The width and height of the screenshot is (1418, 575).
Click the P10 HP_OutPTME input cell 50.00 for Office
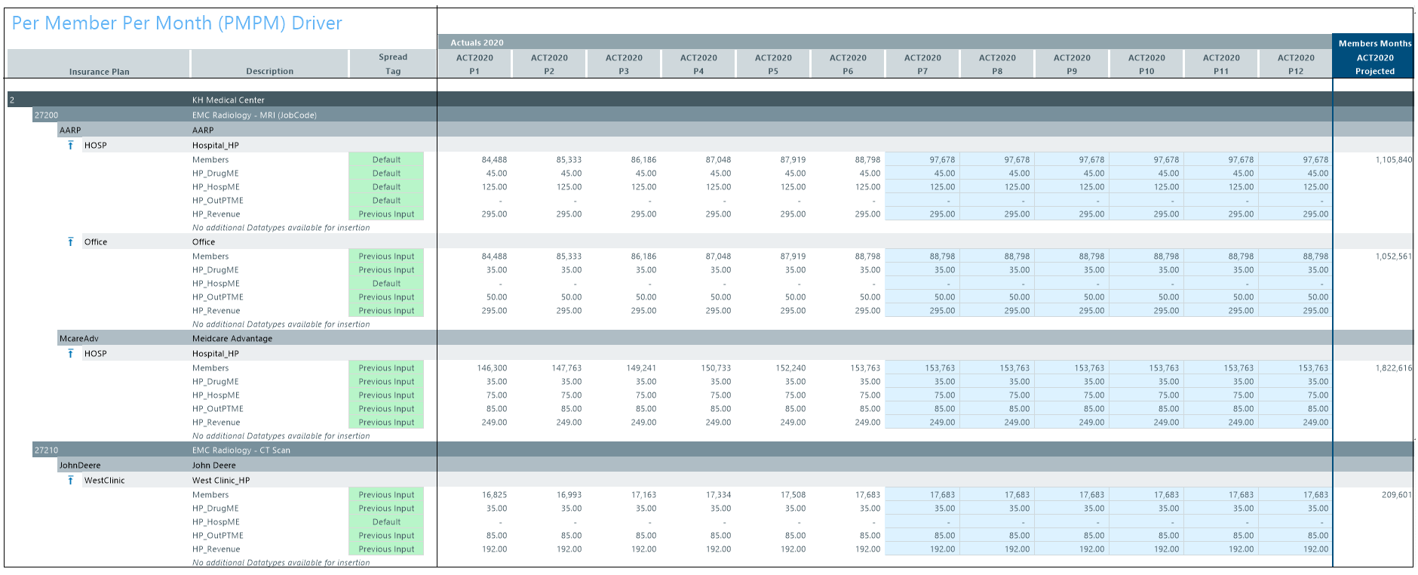[1146, 297]
